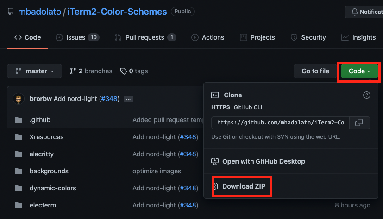Click the Issues count badge showing 10
The image size is (383, 219).
94,37
